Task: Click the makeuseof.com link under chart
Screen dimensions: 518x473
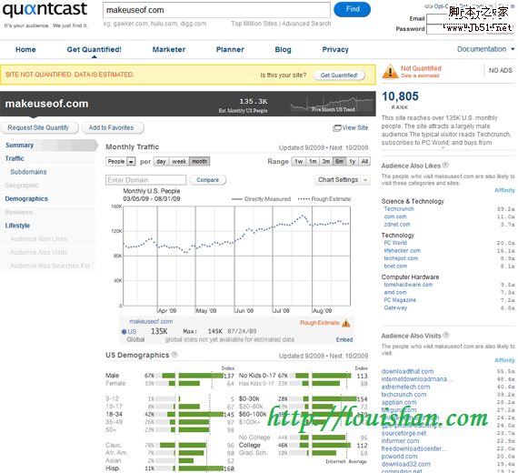Action: 151,321
